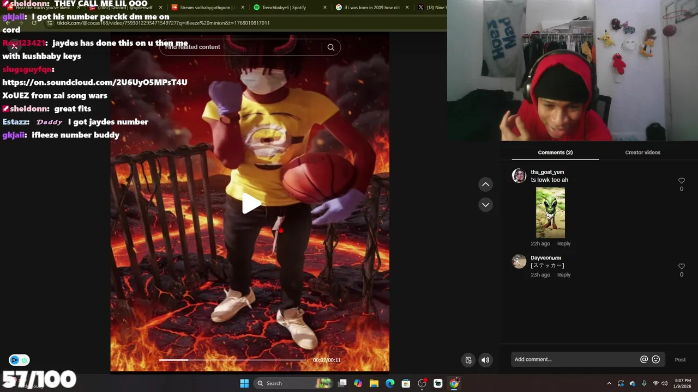The width and height of the screenshot is (698, 392).
Task: Launch Copilot from the taskbar
Action: click(358, 383)
